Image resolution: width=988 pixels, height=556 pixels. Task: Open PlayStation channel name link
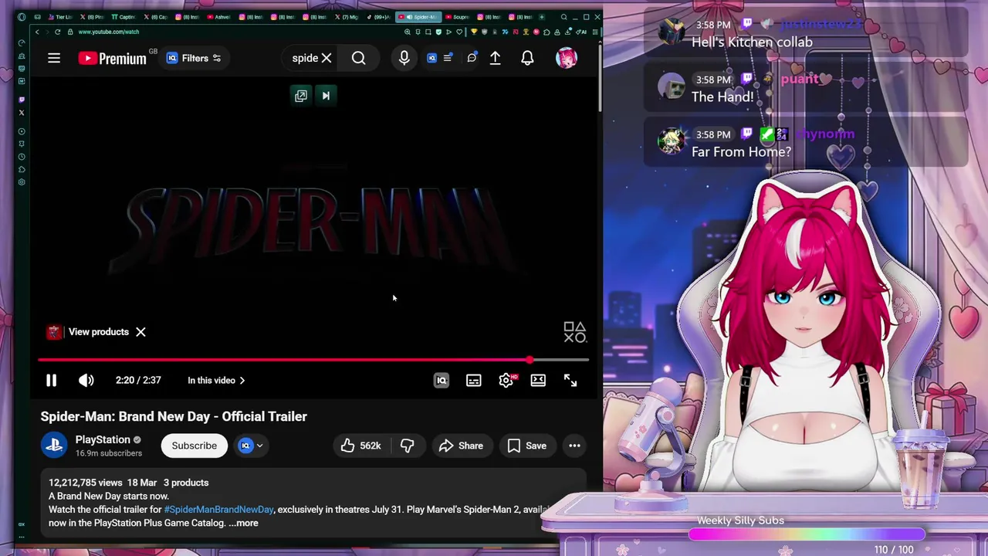(103, 439)
